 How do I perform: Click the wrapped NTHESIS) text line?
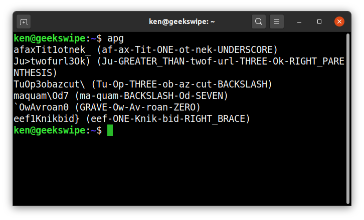[35, 72]
